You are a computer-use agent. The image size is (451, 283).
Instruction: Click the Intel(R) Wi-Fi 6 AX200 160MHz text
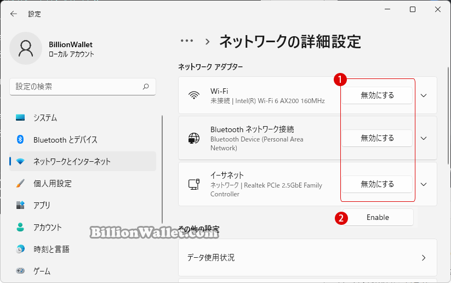(280, 101)
